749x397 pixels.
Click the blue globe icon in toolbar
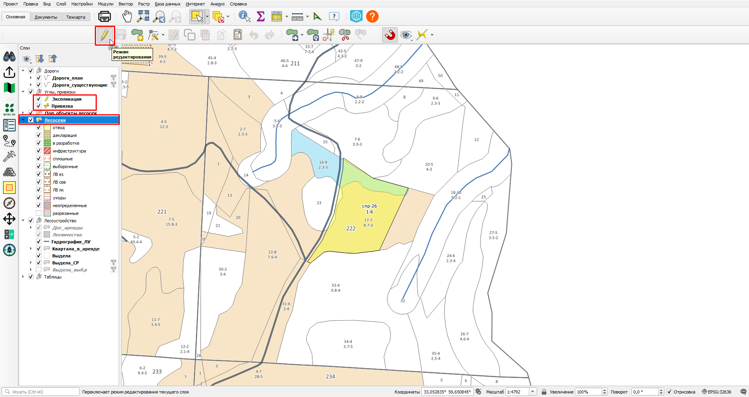click(x=356, y=16)
